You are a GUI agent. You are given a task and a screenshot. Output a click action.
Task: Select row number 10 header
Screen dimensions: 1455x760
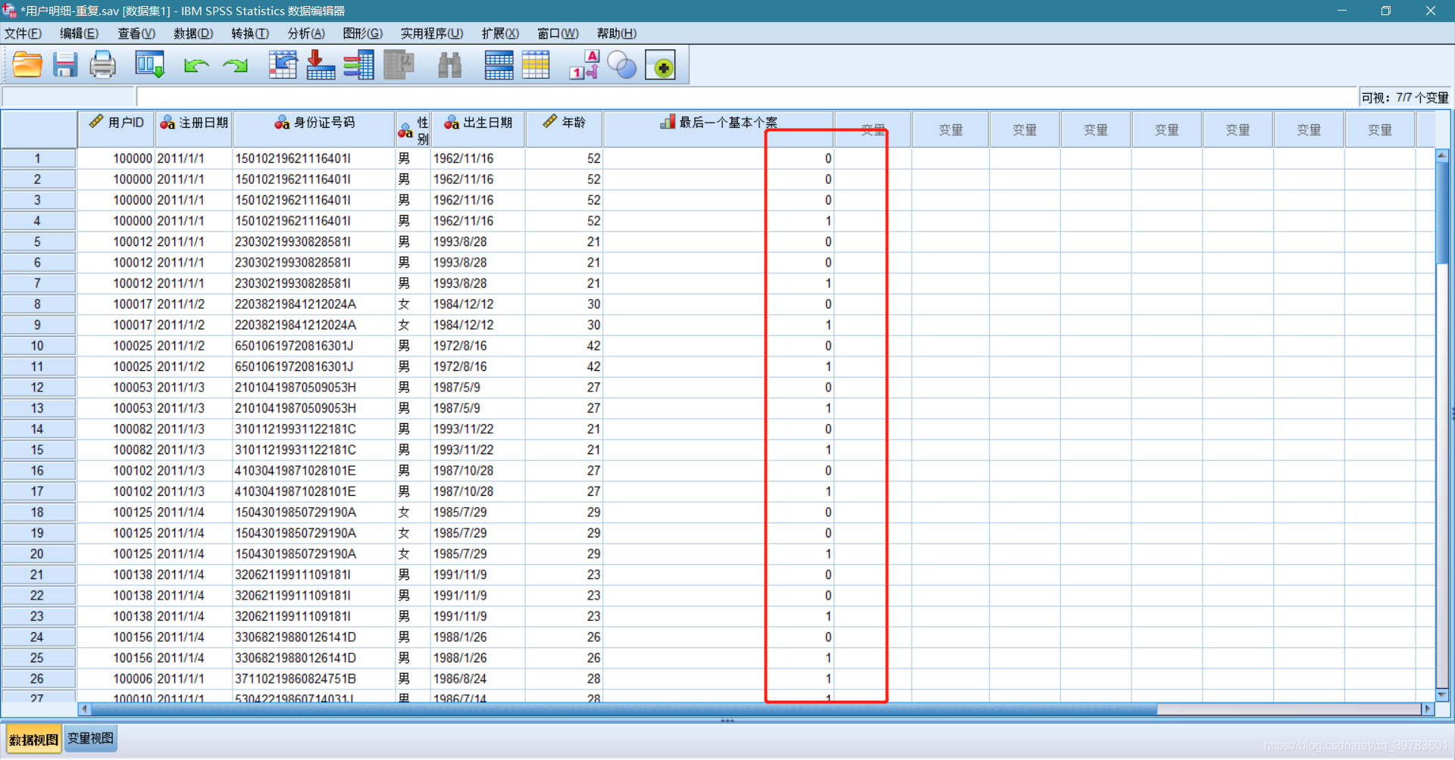(x=37, y=346)
